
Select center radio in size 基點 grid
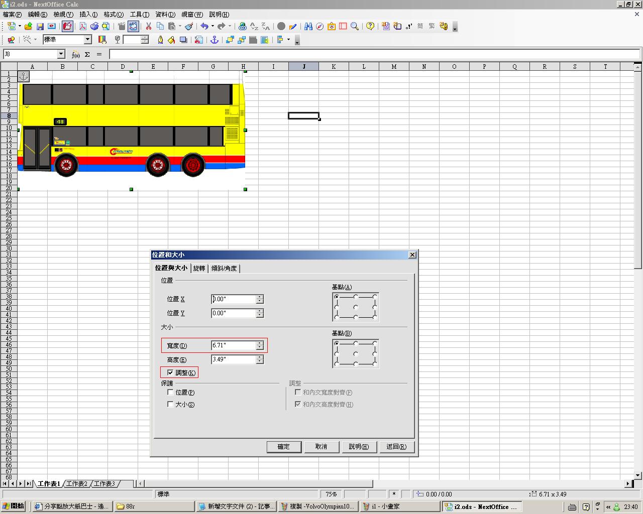pyautogui.click(x=356, y=354)
